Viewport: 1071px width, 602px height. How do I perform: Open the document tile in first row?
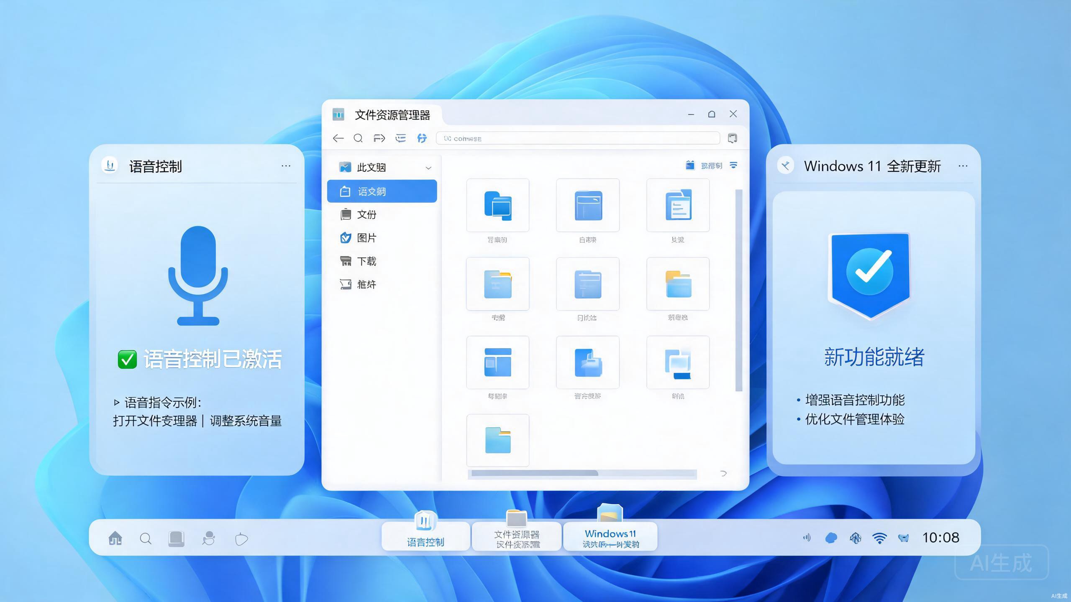click(x=678, y=205)
